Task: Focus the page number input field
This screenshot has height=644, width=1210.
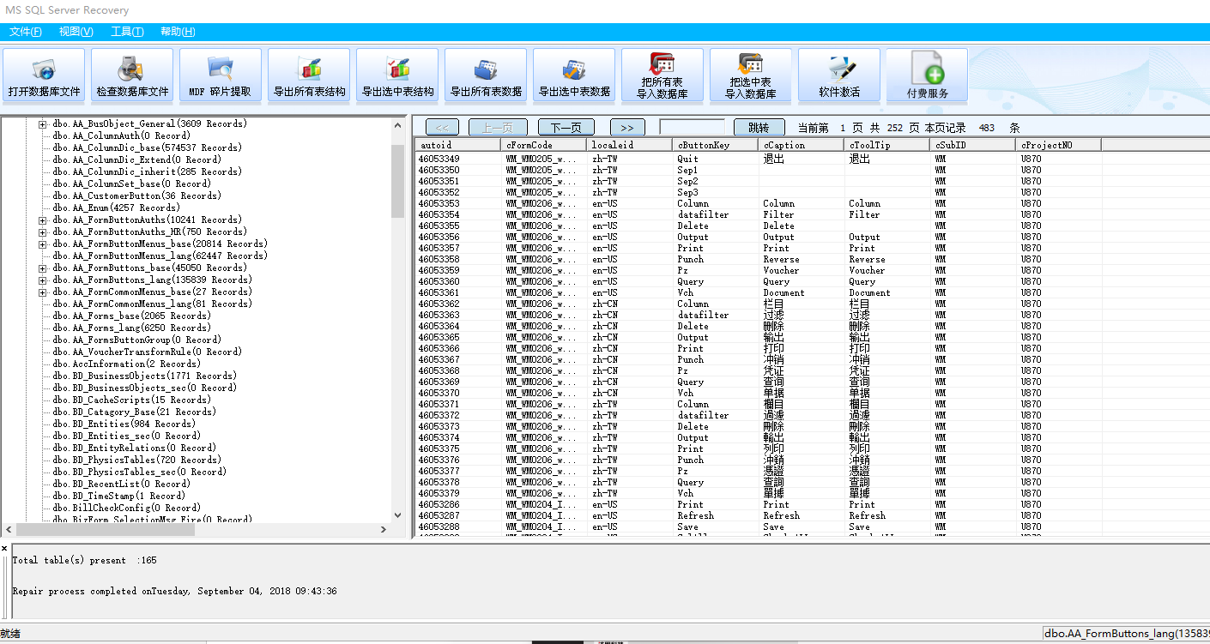Action: [x=692, y=127]
